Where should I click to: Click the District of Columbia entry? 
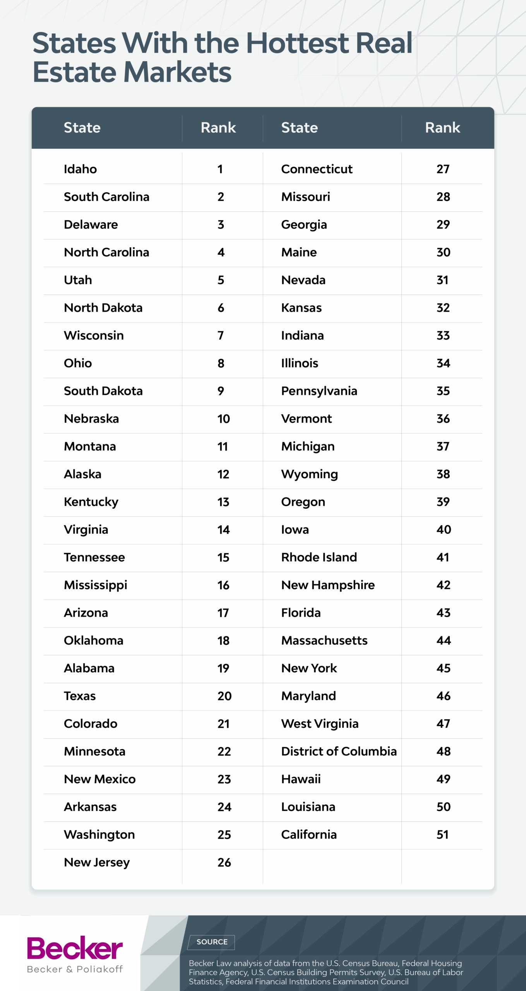pyautogui.click(x=339, y=751)
